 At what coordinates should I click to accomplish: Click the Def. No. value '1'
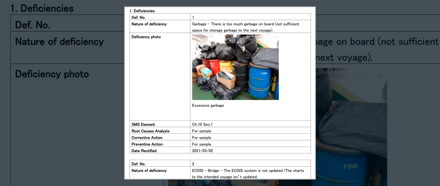(x=193, y=17)
